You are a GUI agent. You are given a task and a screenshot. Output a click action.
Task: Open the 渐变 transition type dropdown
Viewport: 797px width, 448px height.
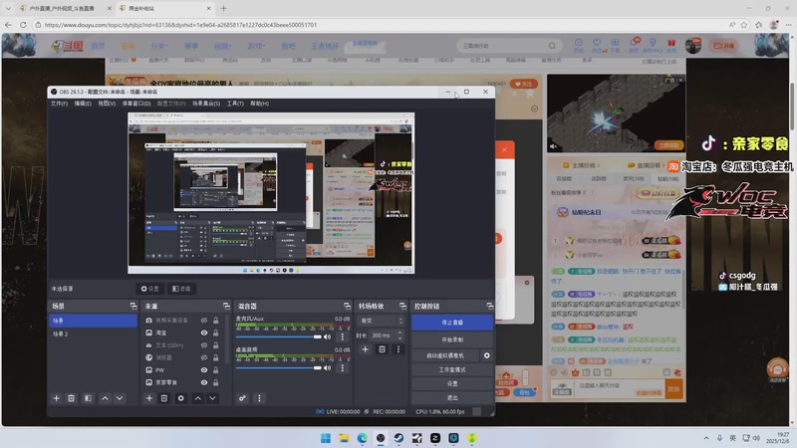382,321
